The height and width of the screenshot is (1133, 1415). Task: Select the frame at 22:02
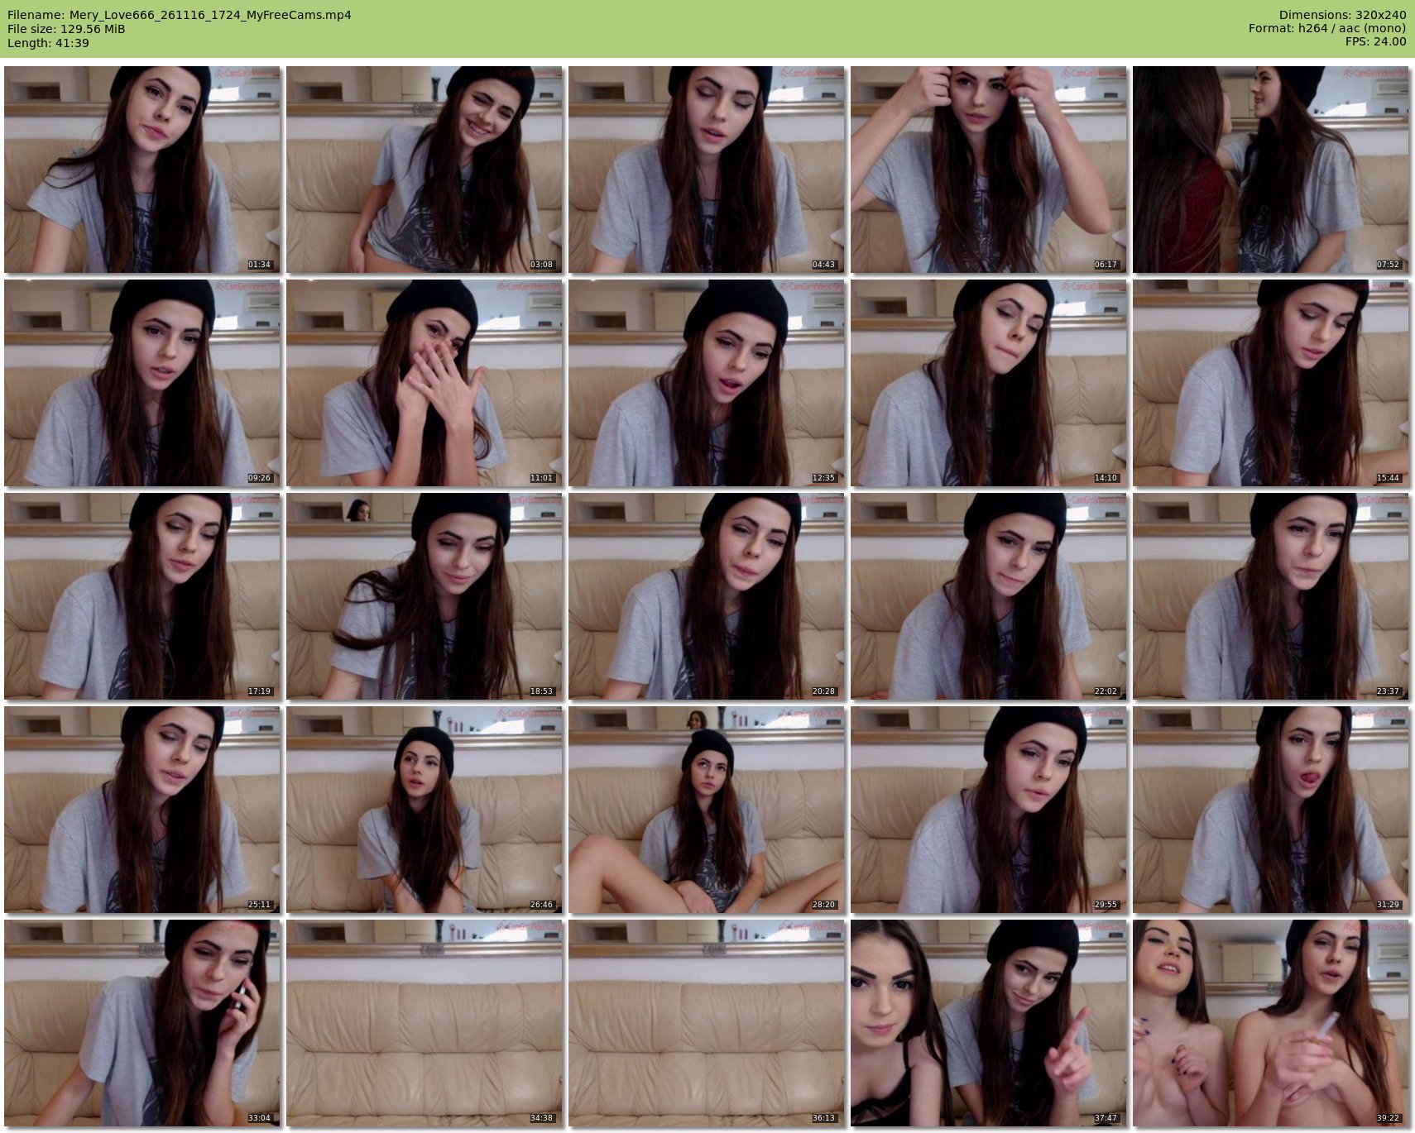click(x=988, y=596)
